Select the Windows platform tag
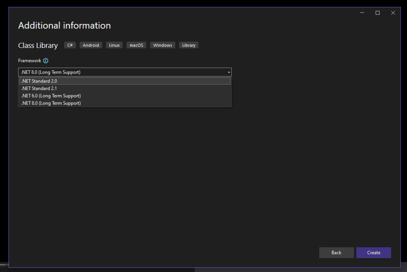 pyautogui.click(x=162, y=45)
